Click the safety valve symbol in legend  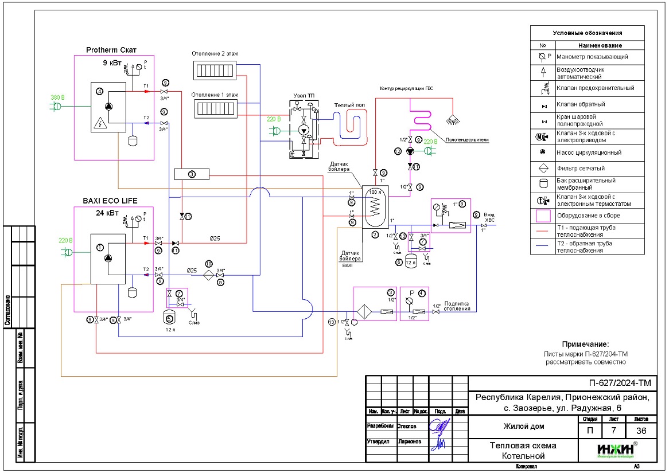542,89
